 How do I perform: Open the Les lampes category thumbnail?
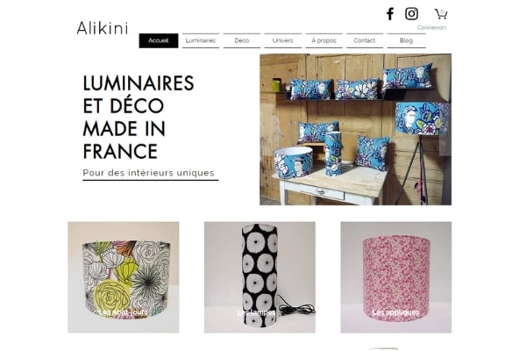[259, 277]
